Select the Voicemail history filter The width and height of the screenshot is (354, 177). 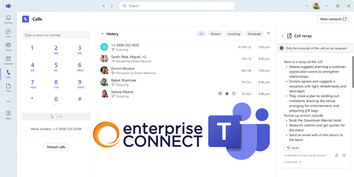[x=254, y=34]
